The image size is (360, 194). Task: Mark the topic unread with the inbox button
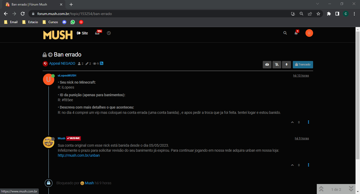tap(267, 65)
